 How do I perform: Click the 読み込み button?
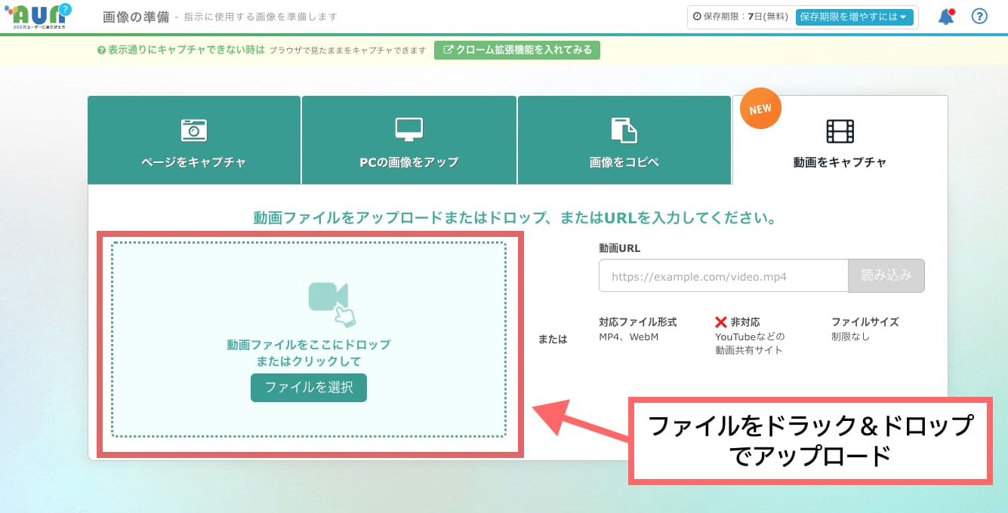pyautogui.click(x=886, y=275)
